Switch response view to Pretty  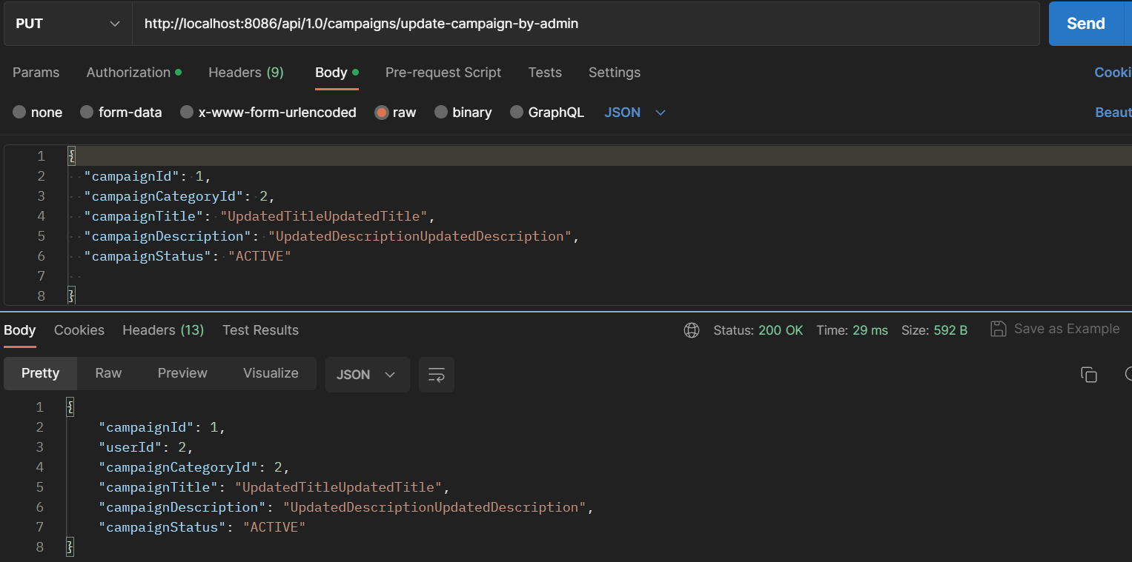40,373
